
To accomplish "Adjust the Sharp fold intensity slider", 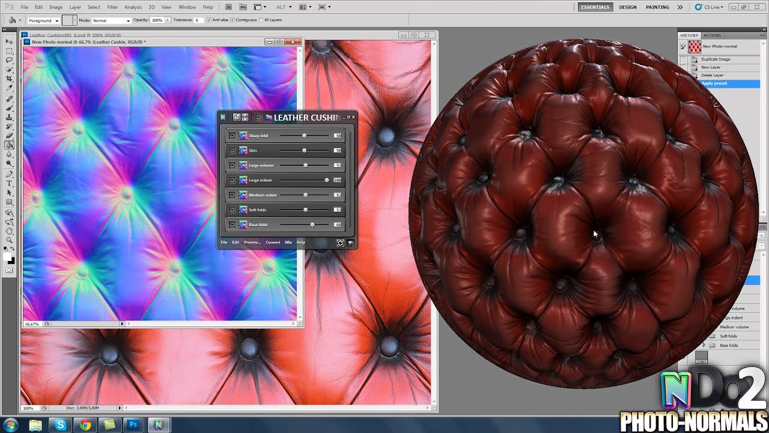I will pyautogui.click(x=305, y=136).
